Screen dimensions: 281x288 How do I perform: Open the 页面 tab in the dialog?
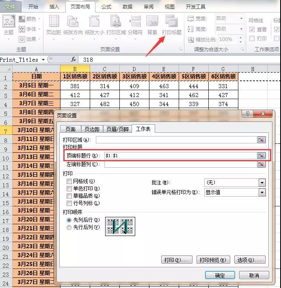pos(71,129)
